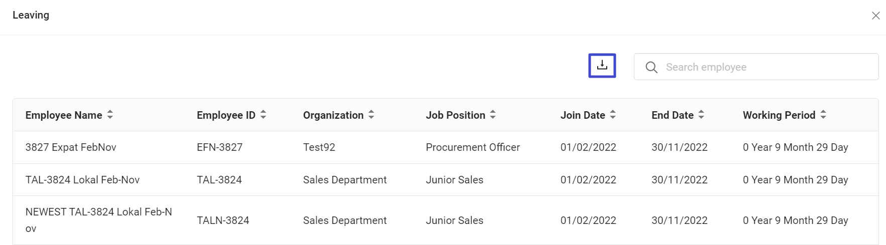Sort by Job Position arrows
Screen dimensions: 886x245
tap(493, 115)
